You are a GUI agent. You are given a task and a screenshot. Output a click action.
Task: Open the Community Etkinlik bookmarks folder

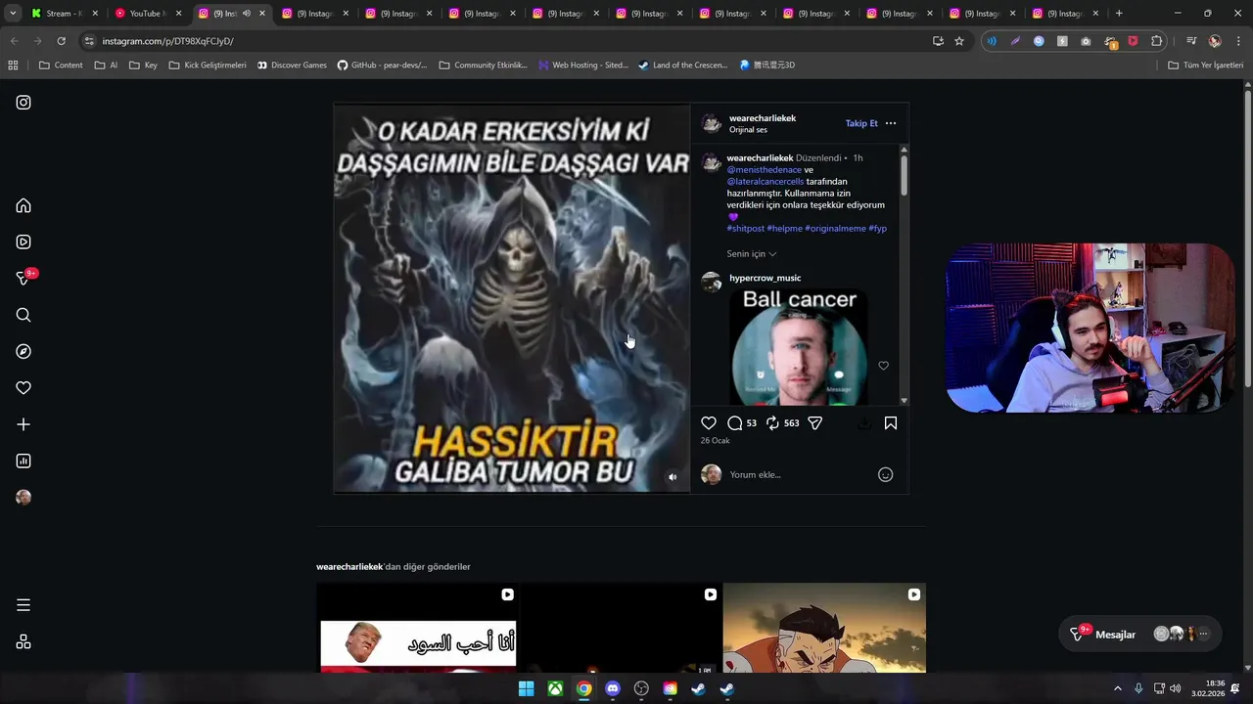point(483,66)
